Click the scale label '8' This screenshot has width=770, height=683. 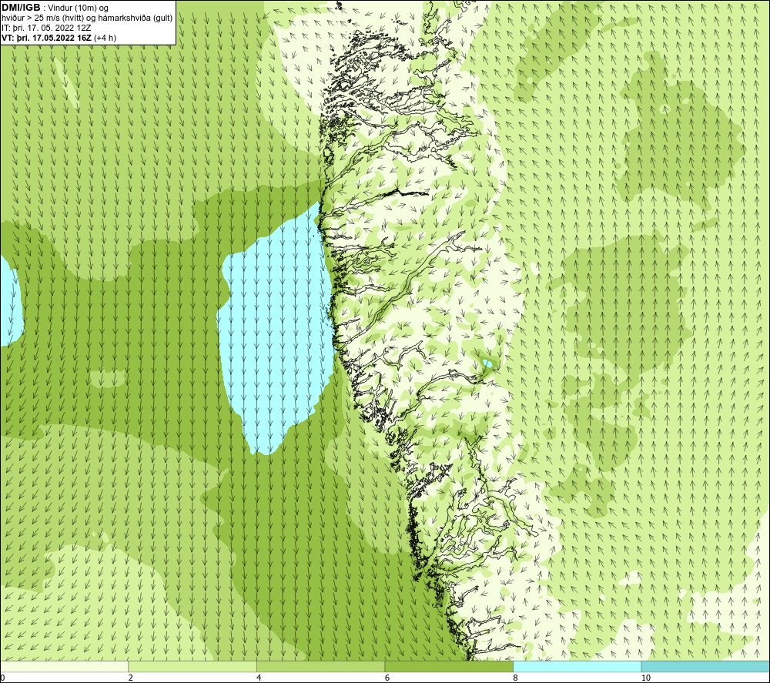click(515, 678)
